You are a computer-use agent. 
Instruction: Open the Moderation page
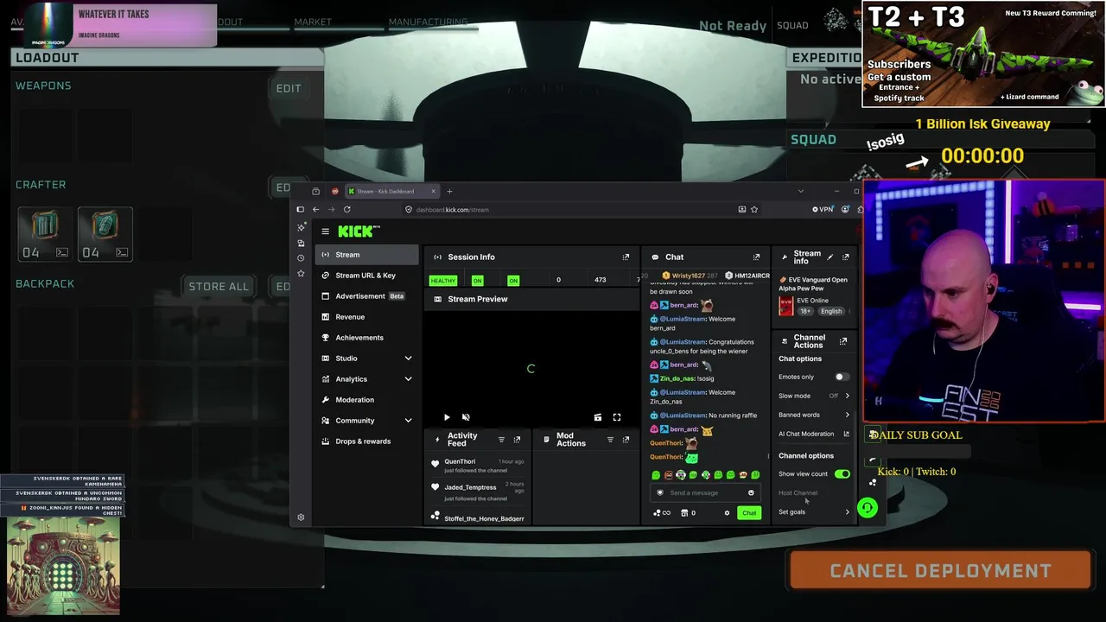pos(366,400)
